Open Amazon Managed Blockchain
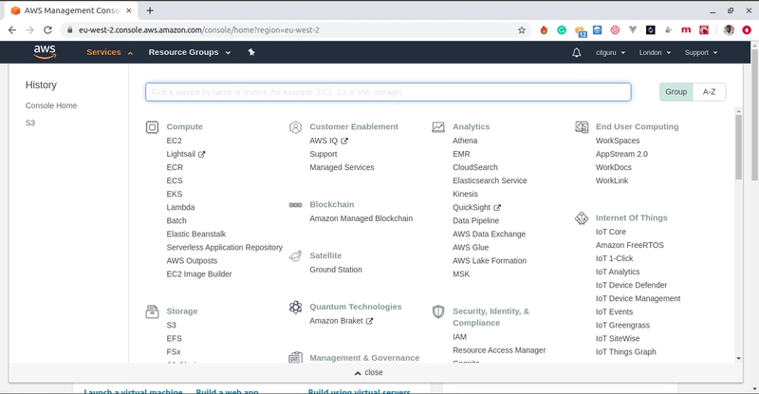759x394 pixels. pos(361,218)
